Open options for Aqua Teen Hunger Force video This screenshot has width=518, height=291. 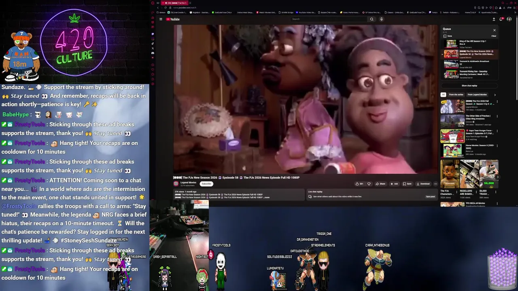pyautogui.click(x=497, y=131)
